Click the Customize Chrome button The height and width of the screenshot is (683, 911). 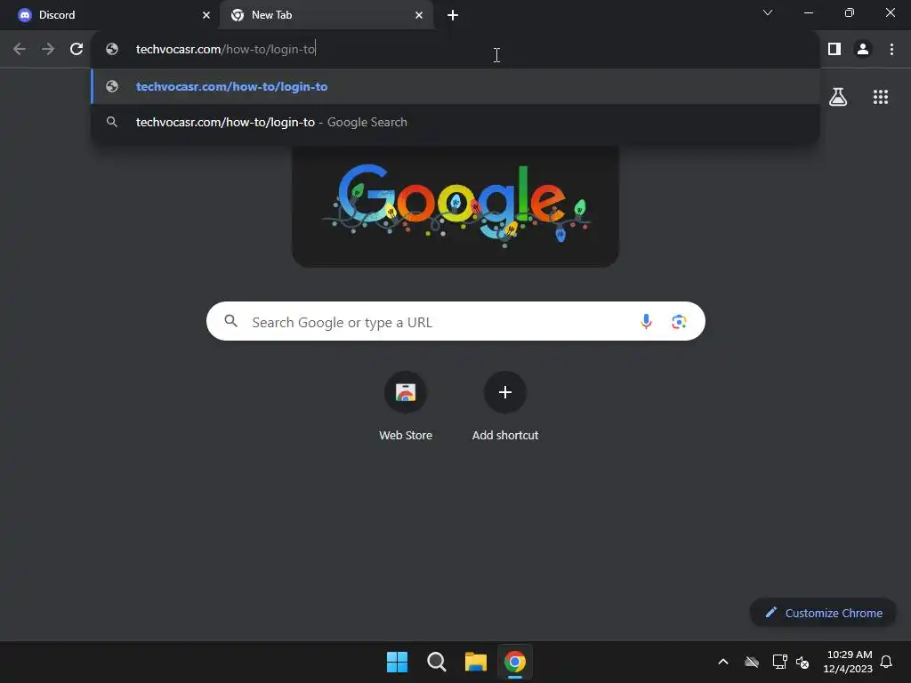[x=823, y=613]
